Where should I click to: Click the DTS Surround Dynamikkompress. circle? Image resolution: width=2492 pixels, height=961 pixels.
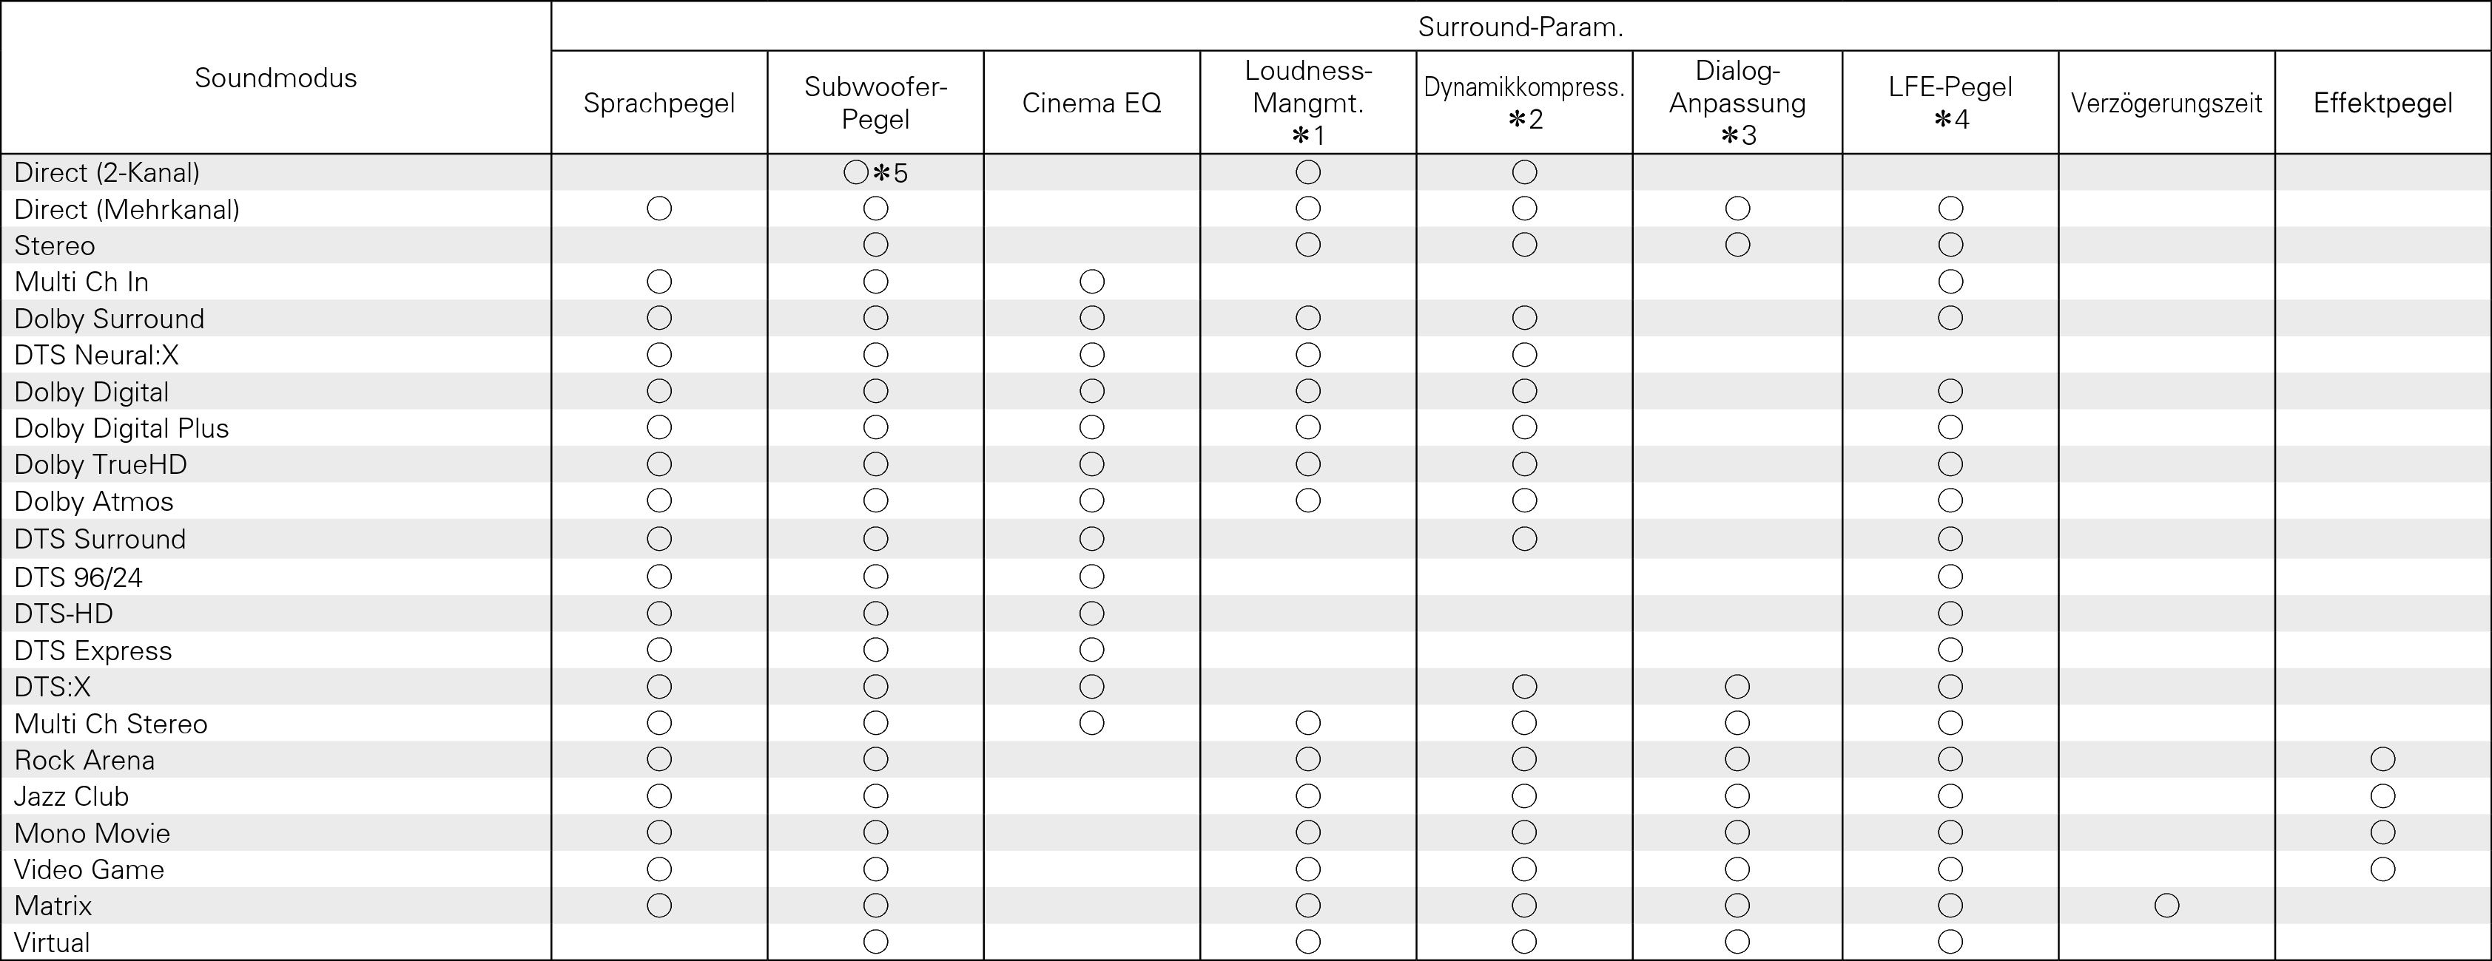tap(1525, 538)
